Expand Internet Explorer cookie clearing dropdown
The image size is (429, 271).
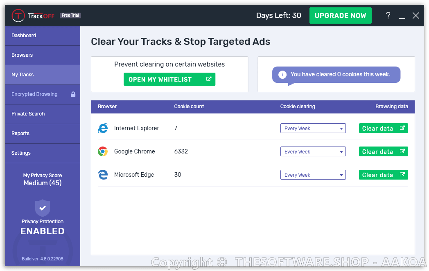coord(313,128)
